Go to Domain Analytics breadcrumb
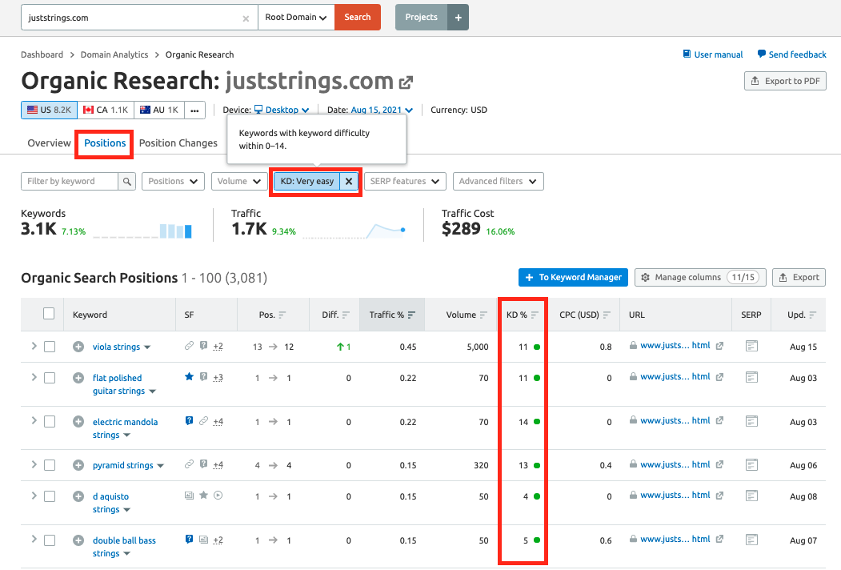 coord(114,54)
